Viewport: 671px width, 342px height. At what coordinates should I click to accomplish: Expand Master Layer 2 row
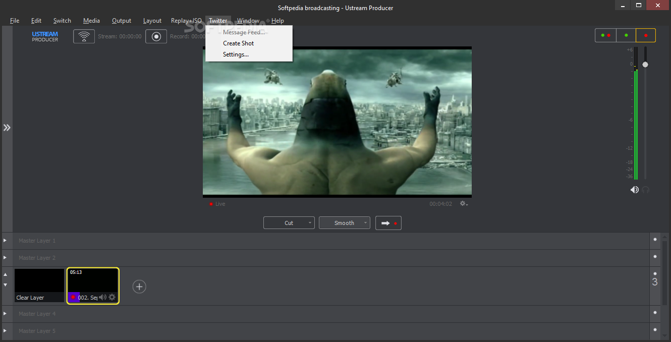[x=6, y=258]
